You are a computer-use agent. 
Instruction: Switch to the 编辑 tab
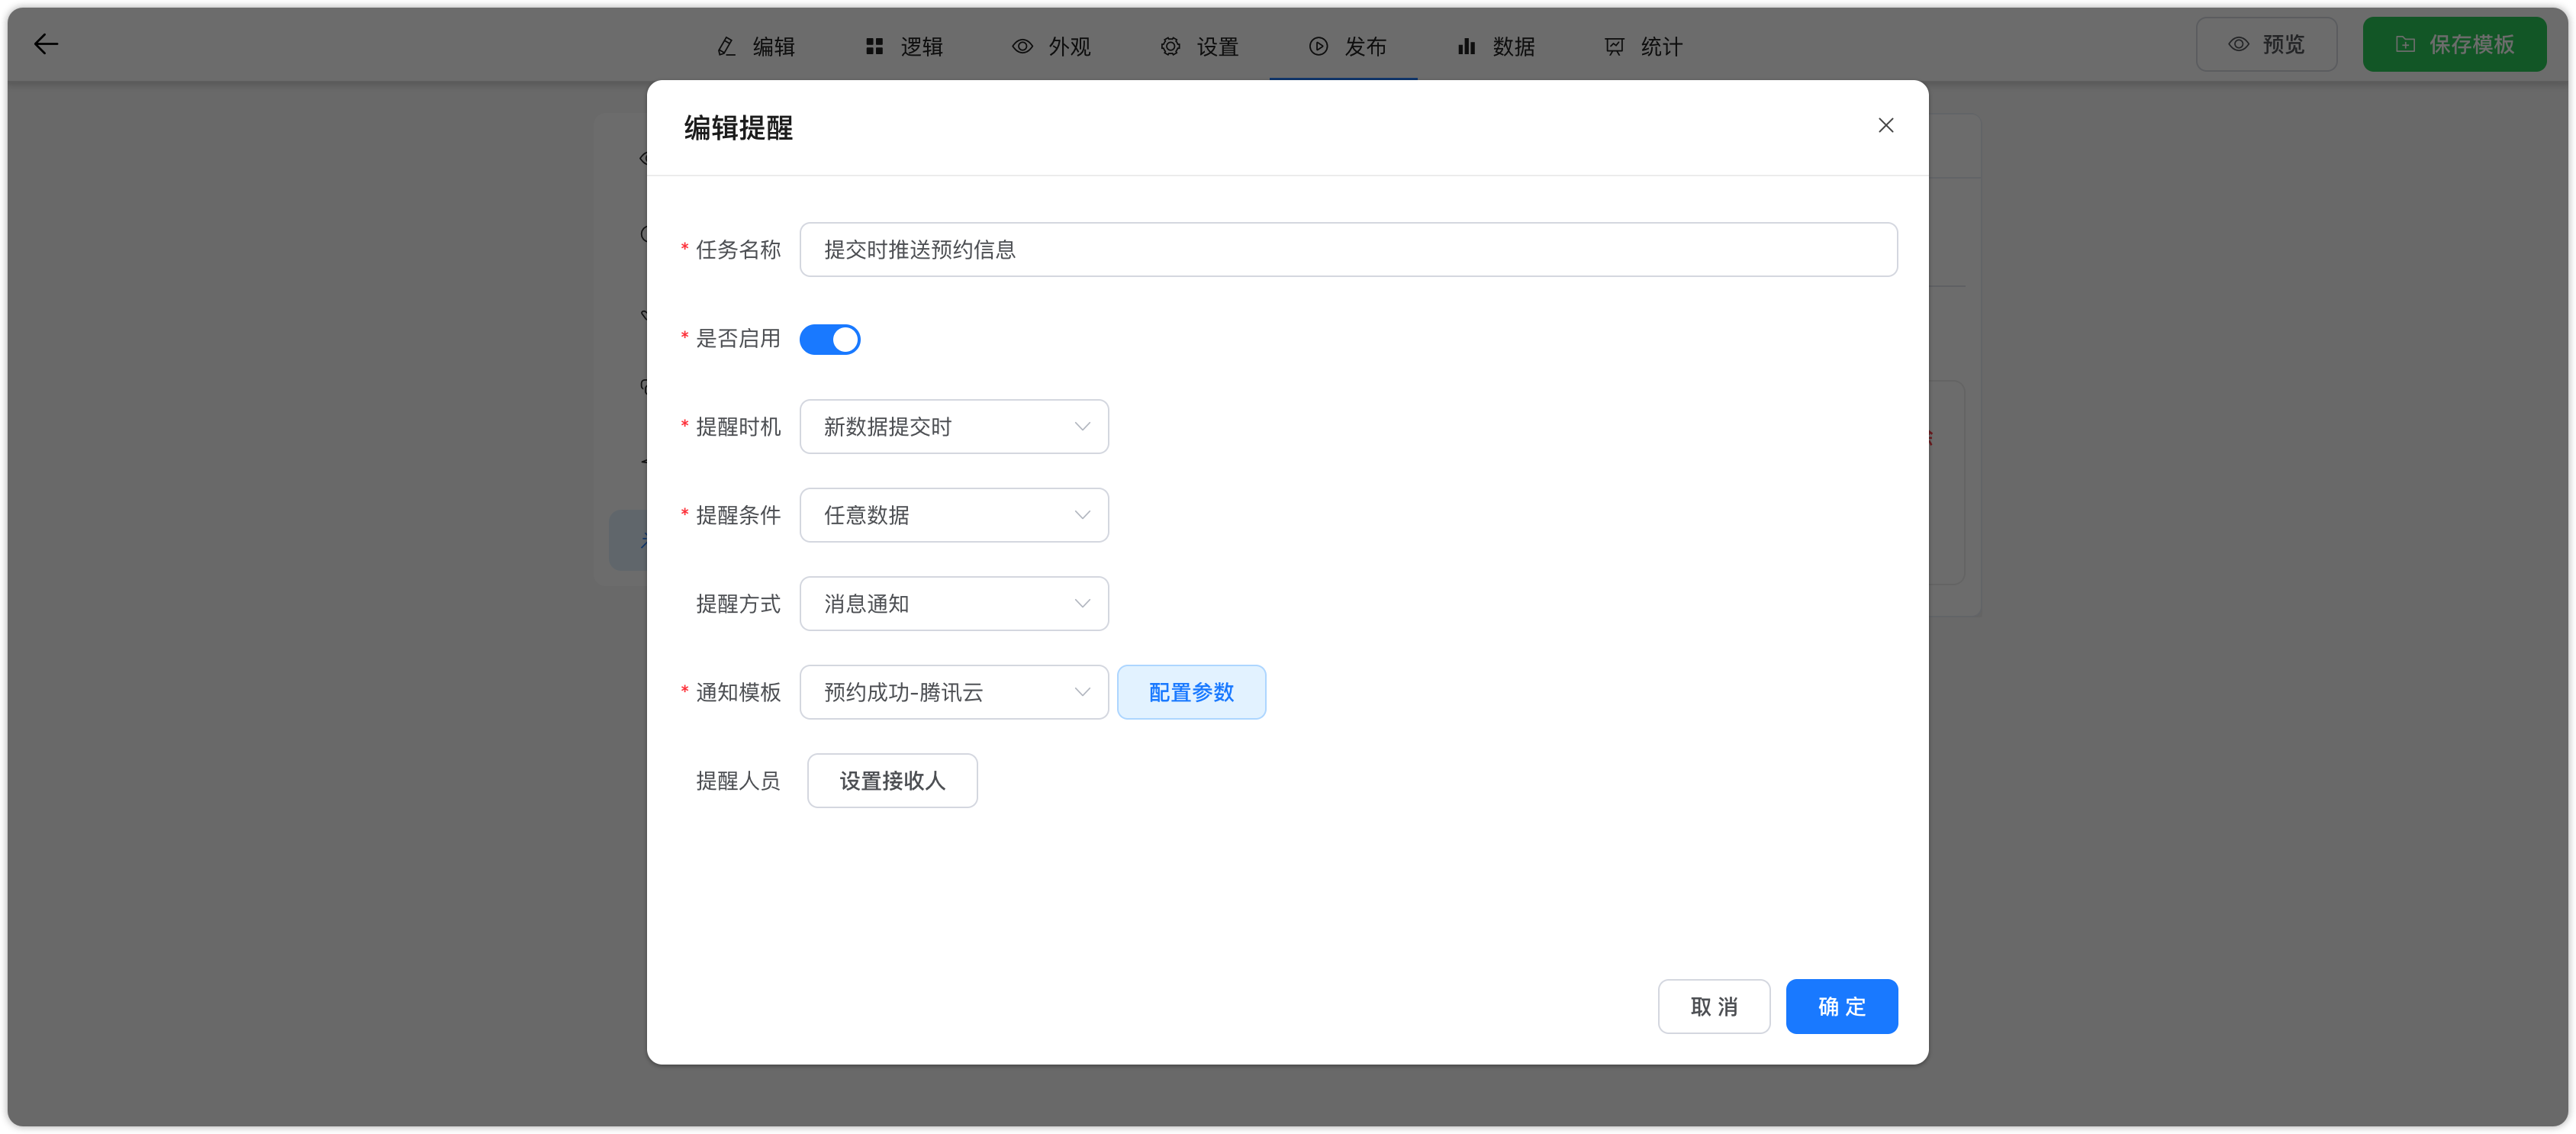[756, 46]
